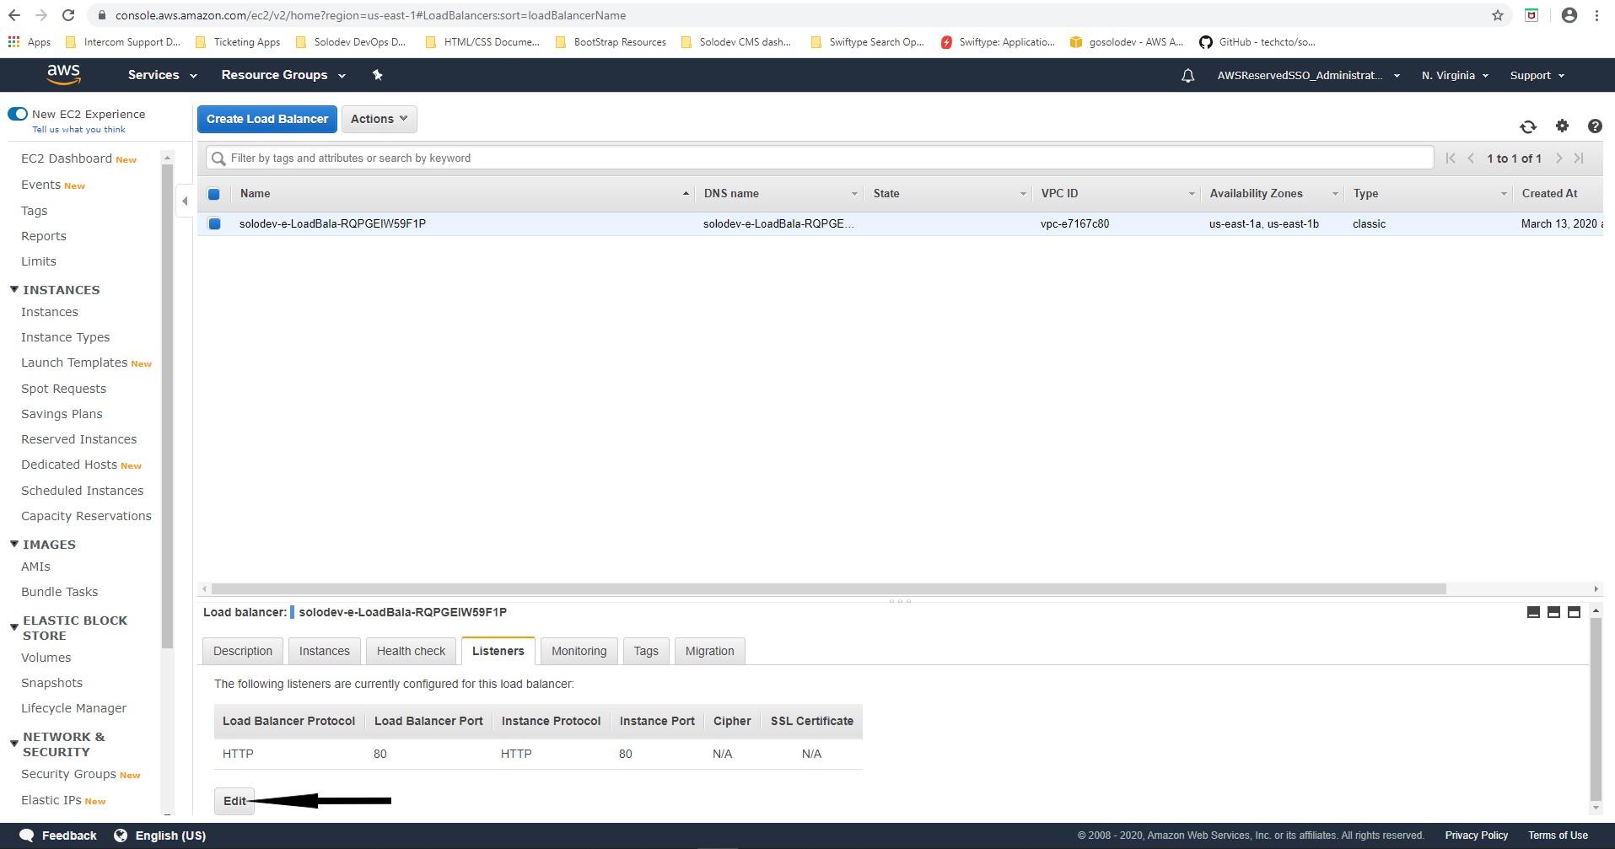Image resolution: width=1615 pixels, height=849 pixels.
Task: Click the pin shortcut icon in navbar
Action: (377, 75)
